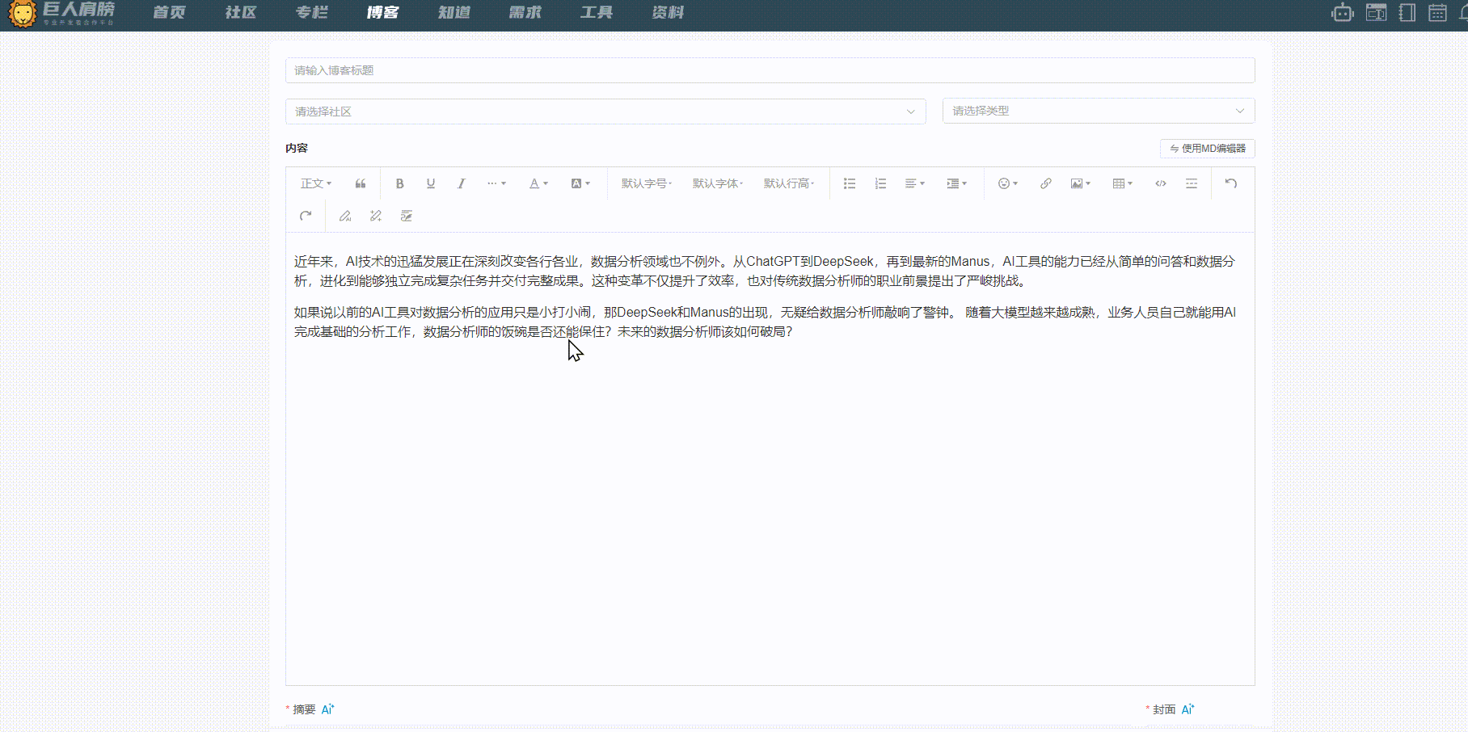Click the AI polish magic pen icon

pyautogui.click(x=376, y=216)
